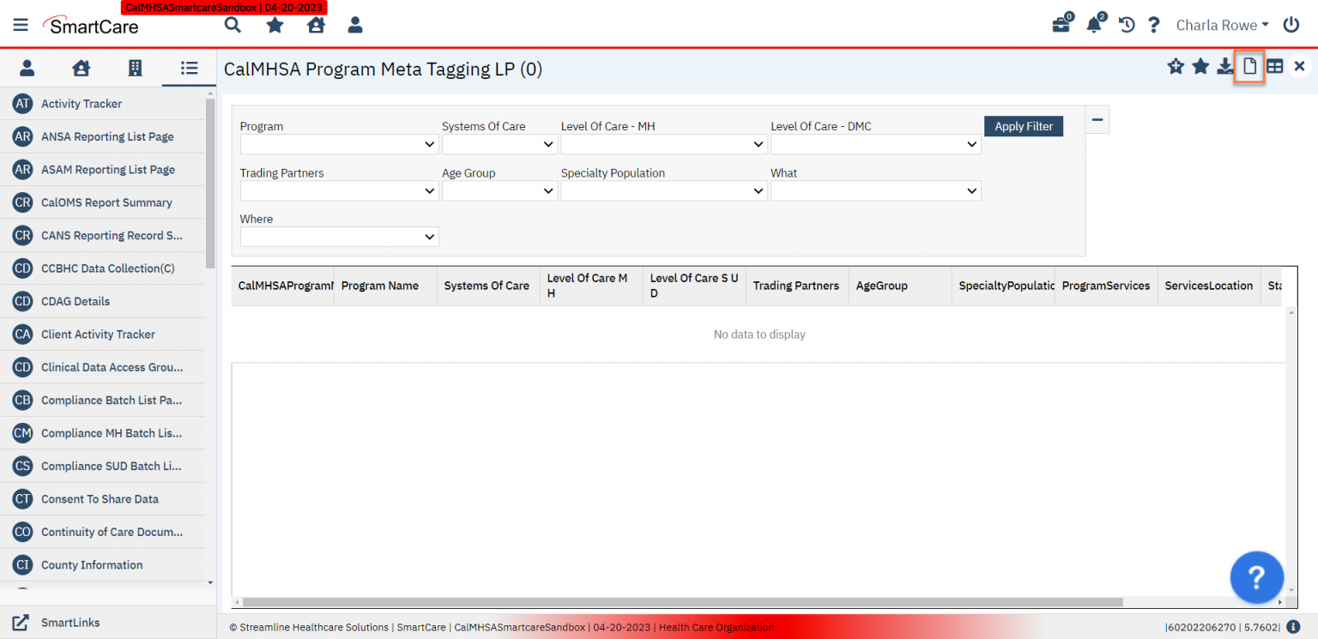Open the Level Of Care - MH dropdown

(x=663, y=143)
